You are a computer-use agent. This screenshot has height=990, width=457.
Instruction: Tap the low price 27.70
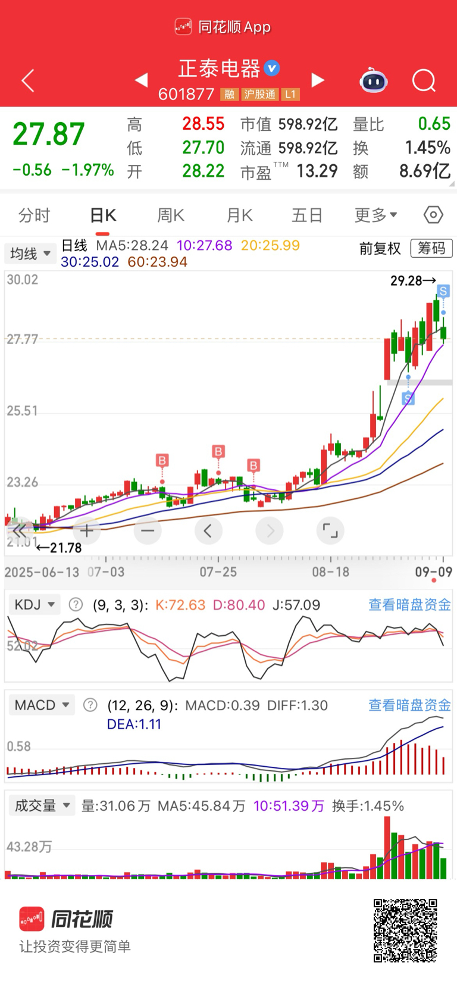[204, 148]
